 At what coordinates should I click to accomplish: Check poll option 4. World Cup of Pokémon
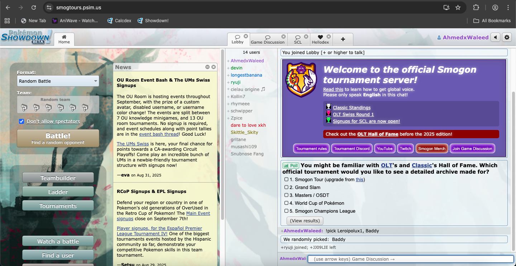click(286, 203)
